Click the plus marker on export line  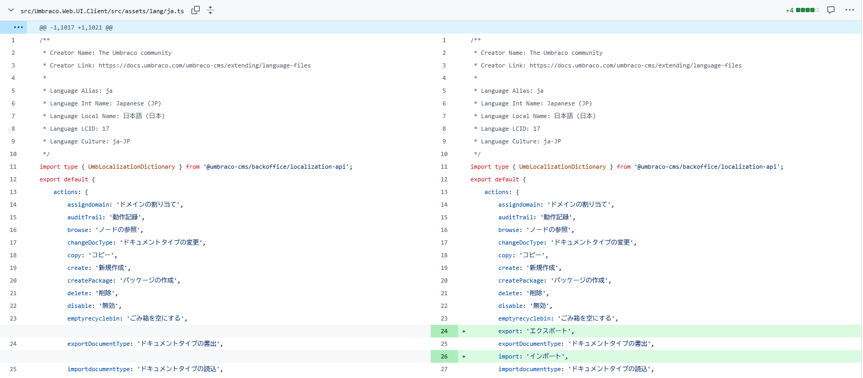[x=463, y=331]
